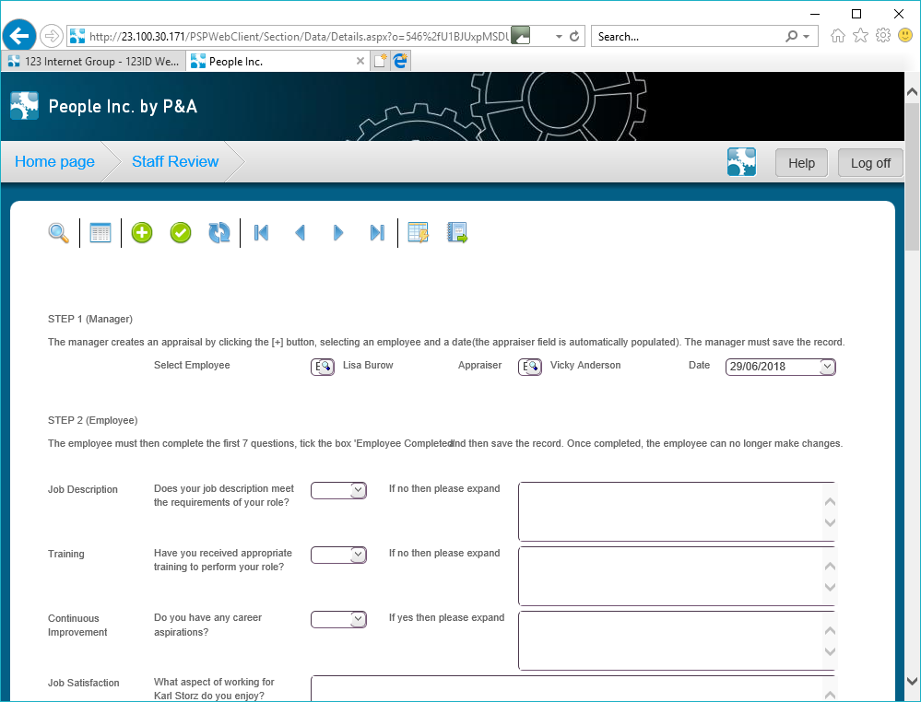This screenshot has width=921, height=702.
Task: Click into Job Description expand text area
Action: (x=677, y=512)
